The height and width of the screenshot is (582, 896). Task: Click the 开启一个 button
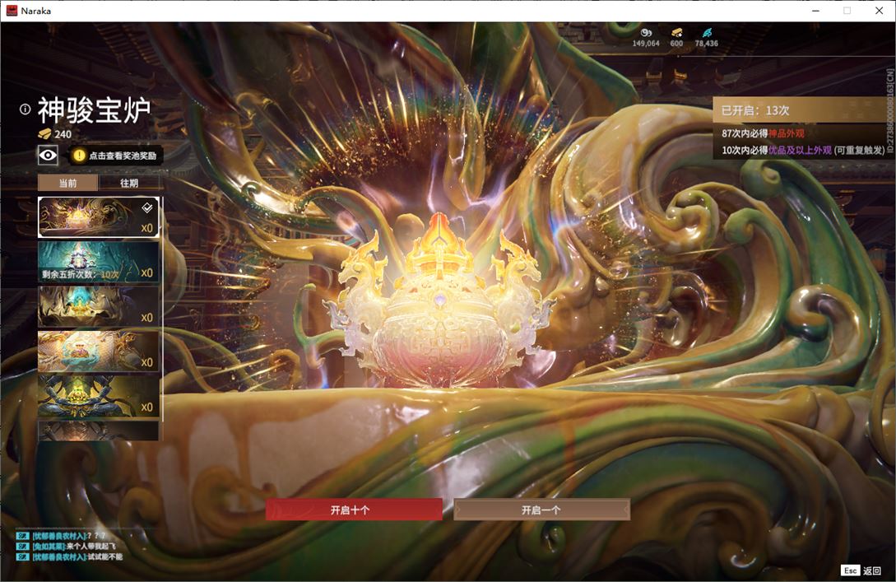(x=541, y=510)
